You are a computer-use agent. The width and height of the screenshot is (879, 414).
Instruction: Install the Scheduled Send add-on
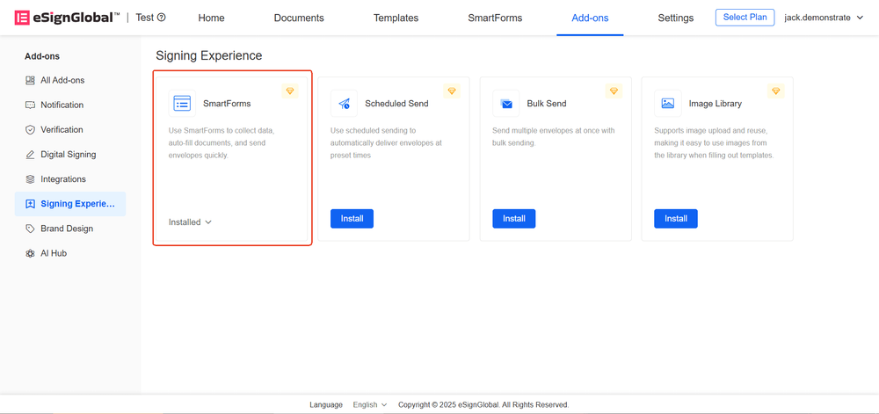[352, 219]
